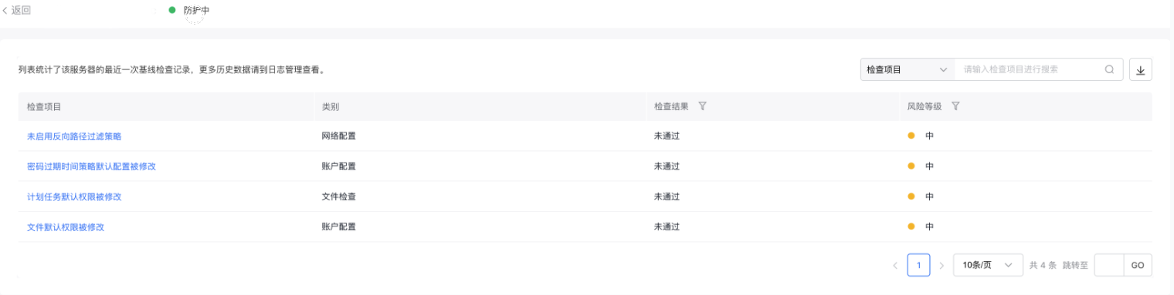This screenshot has height=295, width=1174.
Task: Go back using the 返回 arrow
Action: pos(17,11)
